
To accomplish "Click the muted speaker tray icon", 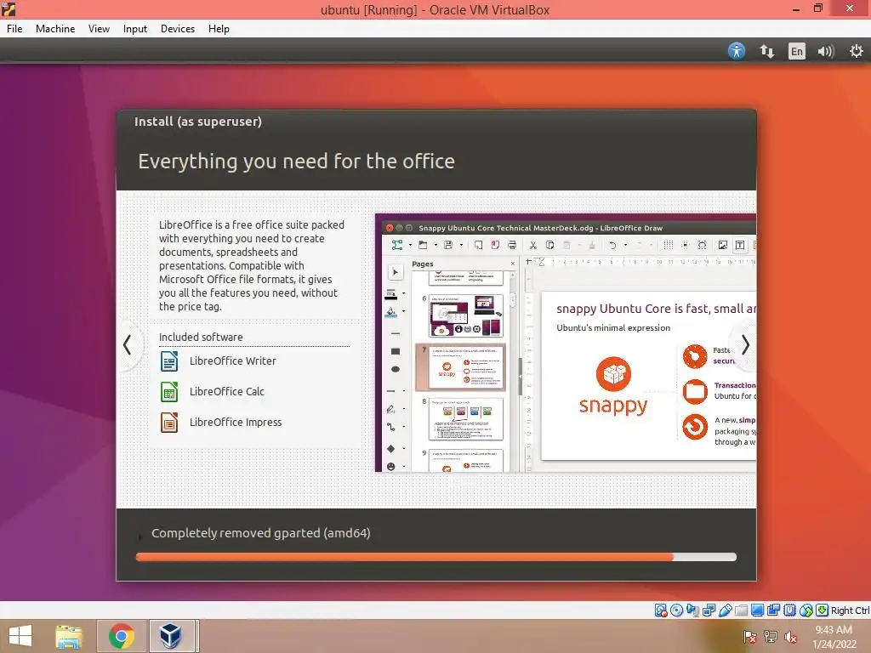I will pos(790,637).
